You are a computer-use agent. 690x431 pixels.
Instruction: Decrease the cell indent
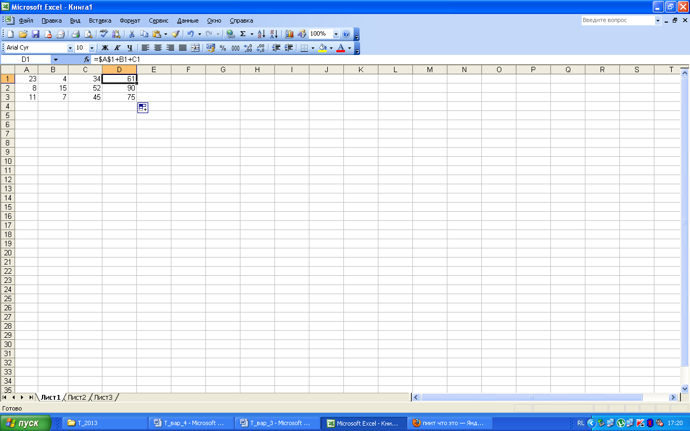click(x=277, y=48)
